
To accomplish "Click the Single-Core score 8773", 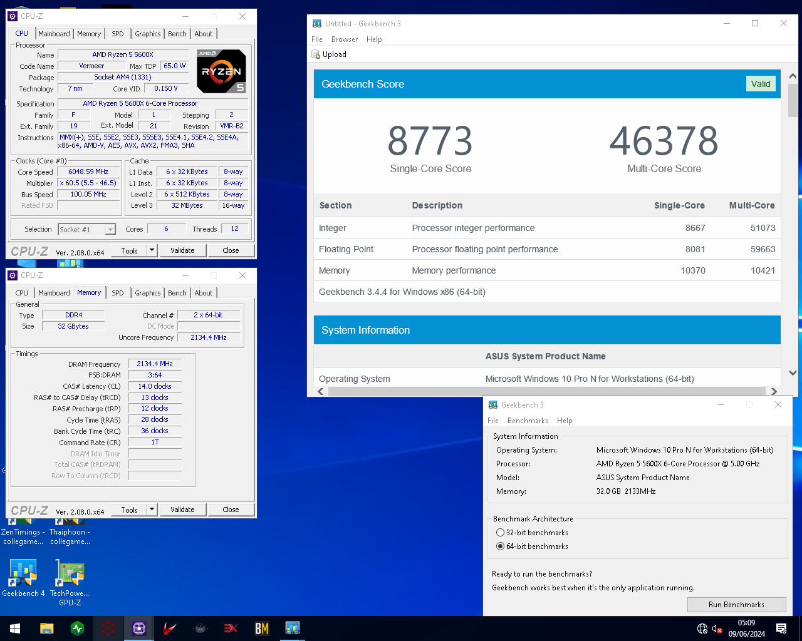I will point(430,141).
